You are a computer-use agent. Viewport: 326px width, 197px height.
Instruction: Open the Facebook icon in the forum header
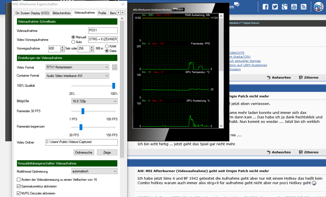pyautogui.click(x=266, y=7)
